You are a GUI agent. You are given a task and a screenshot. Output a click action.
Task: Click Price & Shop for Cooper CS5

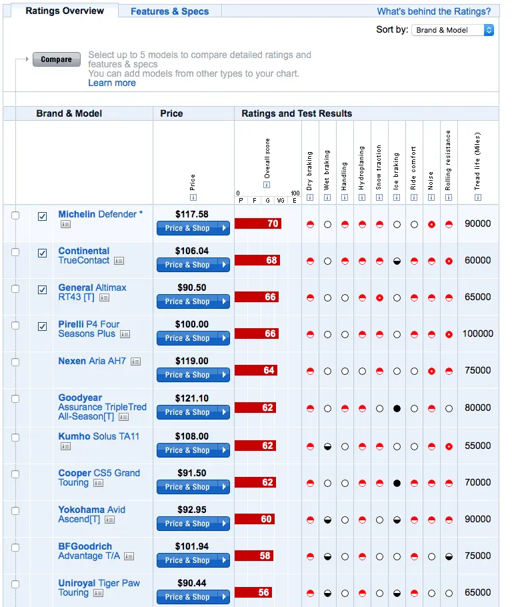[x=193, y=487]
